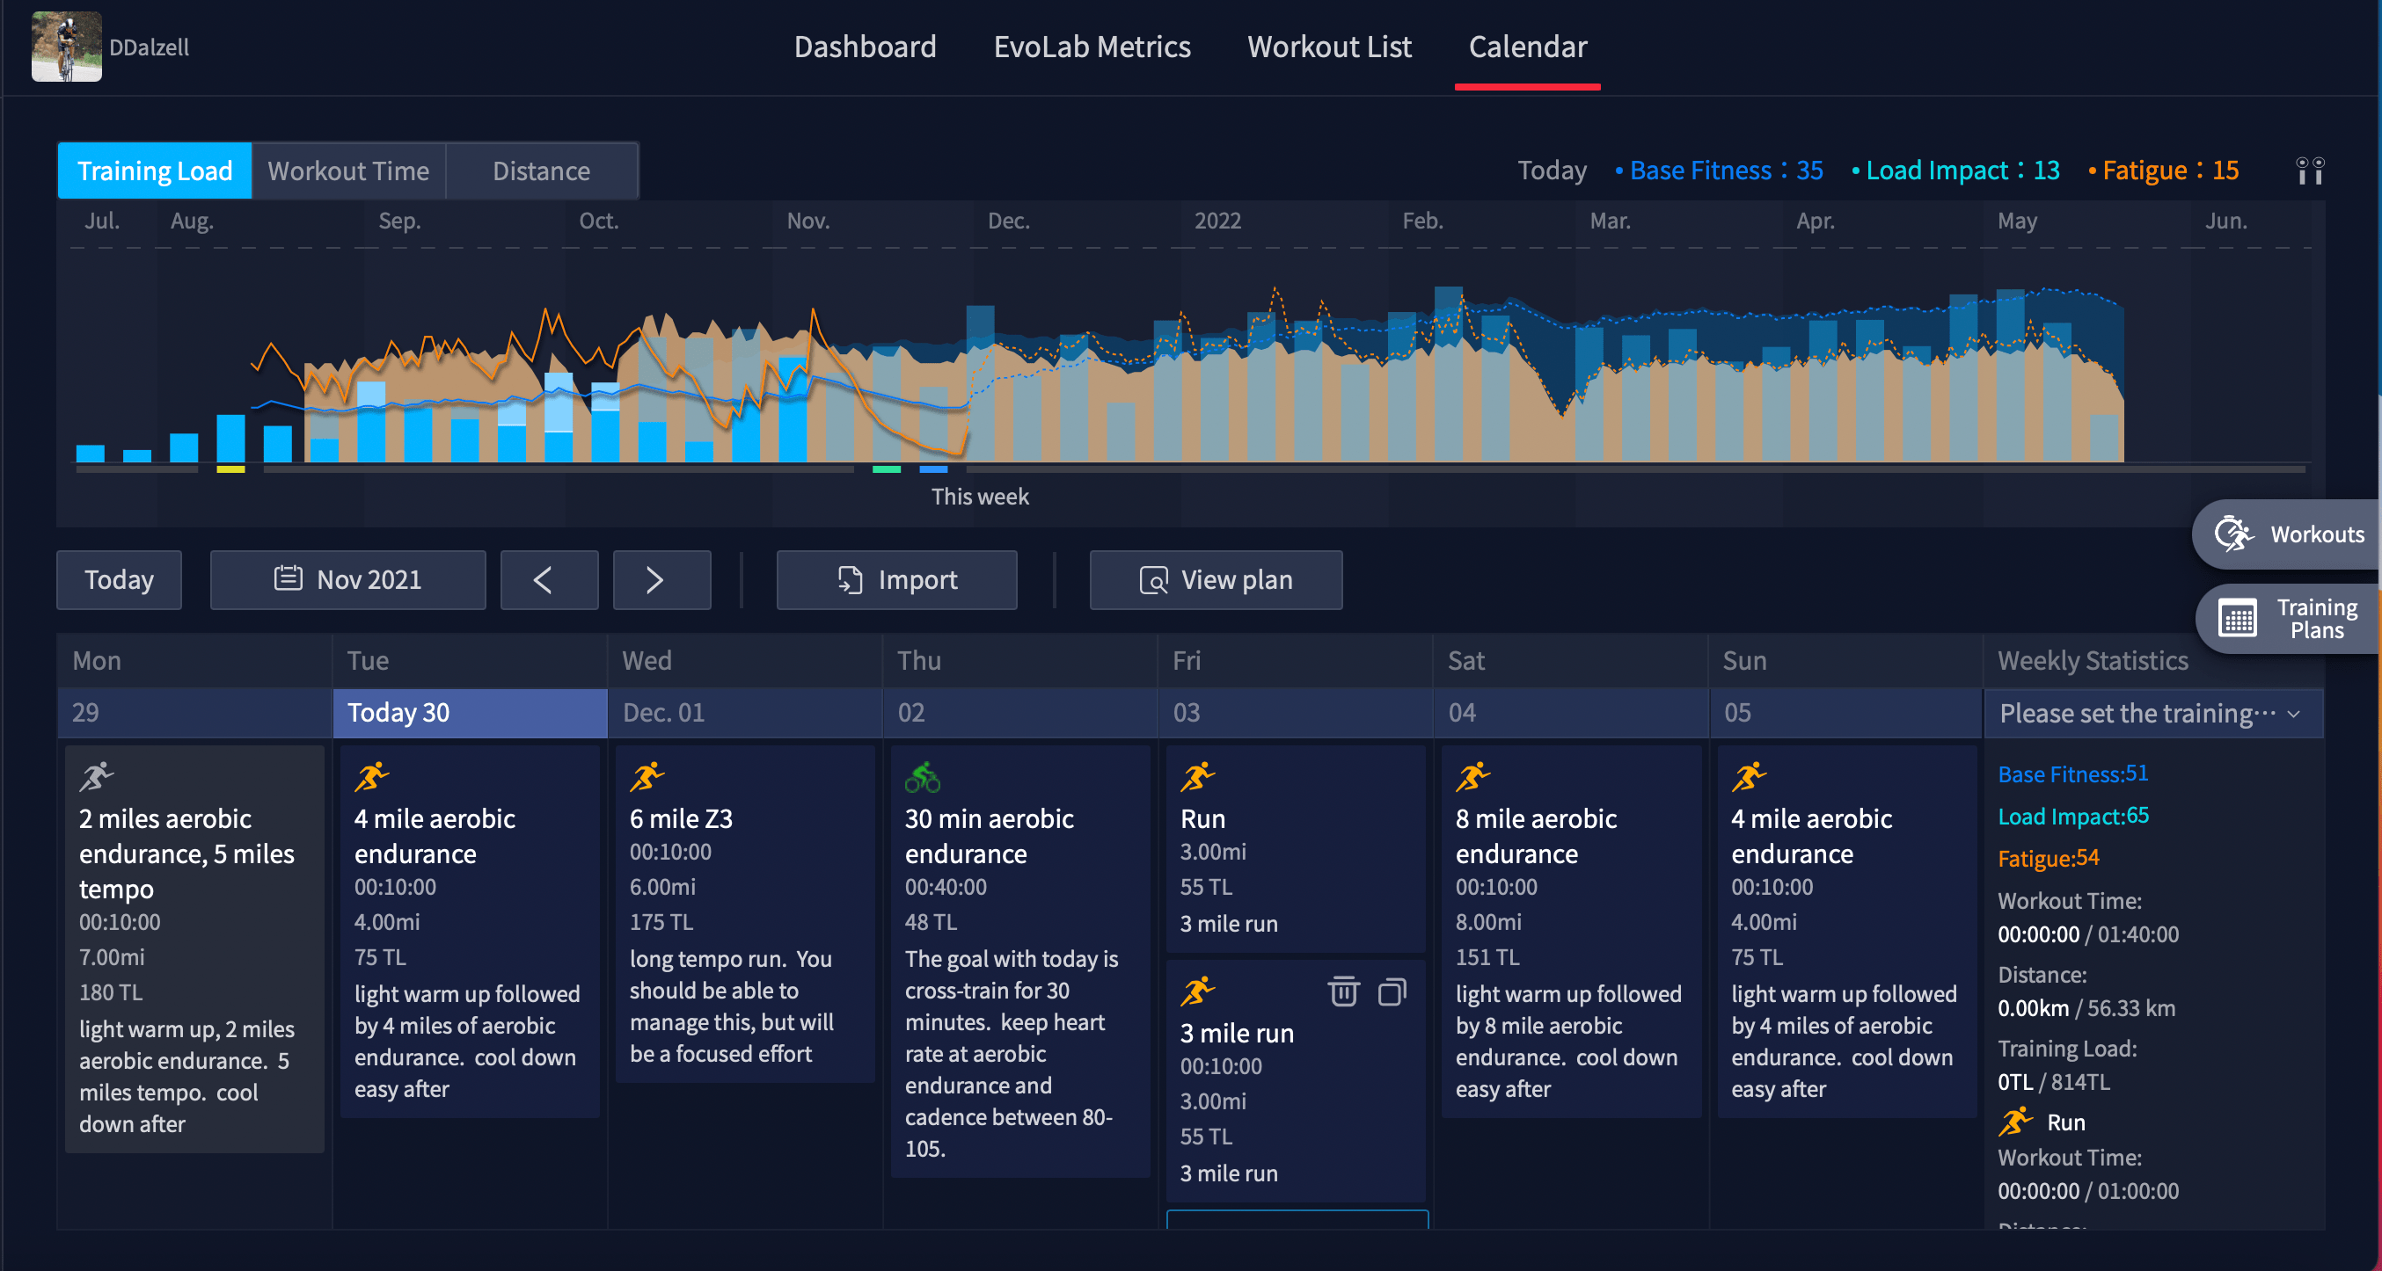Keep Training Load view selected

154,170
